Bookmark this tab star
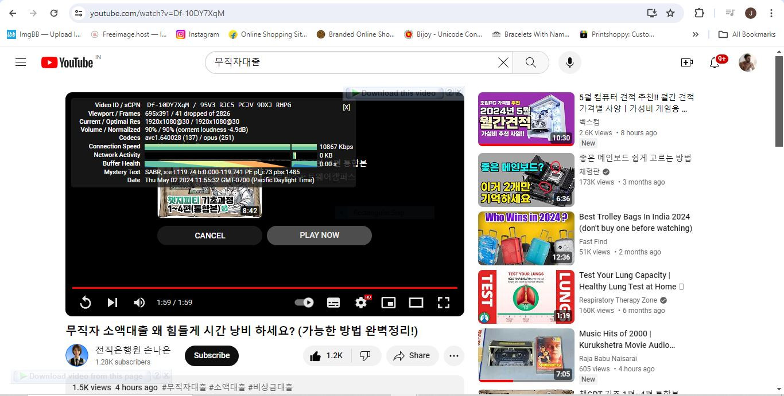 coord(670,13)
